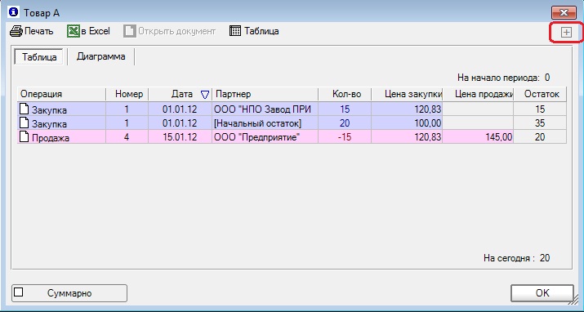Click the Цена закупки column header
The width and height of the screenshot is (584, 312).
(407, 94)
